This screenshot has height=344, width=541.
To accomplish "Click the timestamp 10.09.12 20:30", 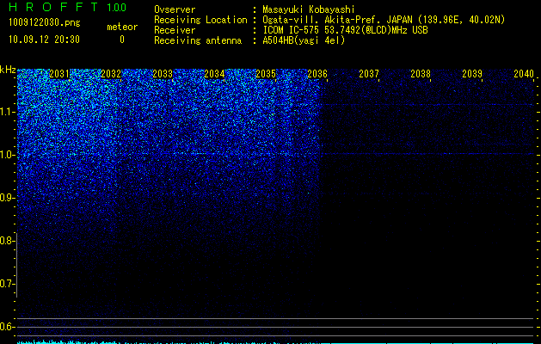I will coord(44,40).
